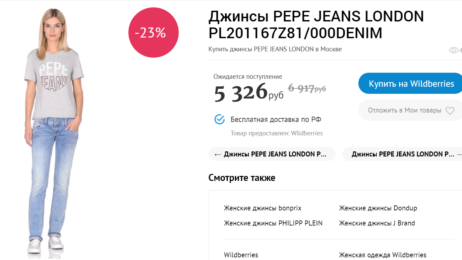Open the Женские джинсы J Brand link

(377, 223)
